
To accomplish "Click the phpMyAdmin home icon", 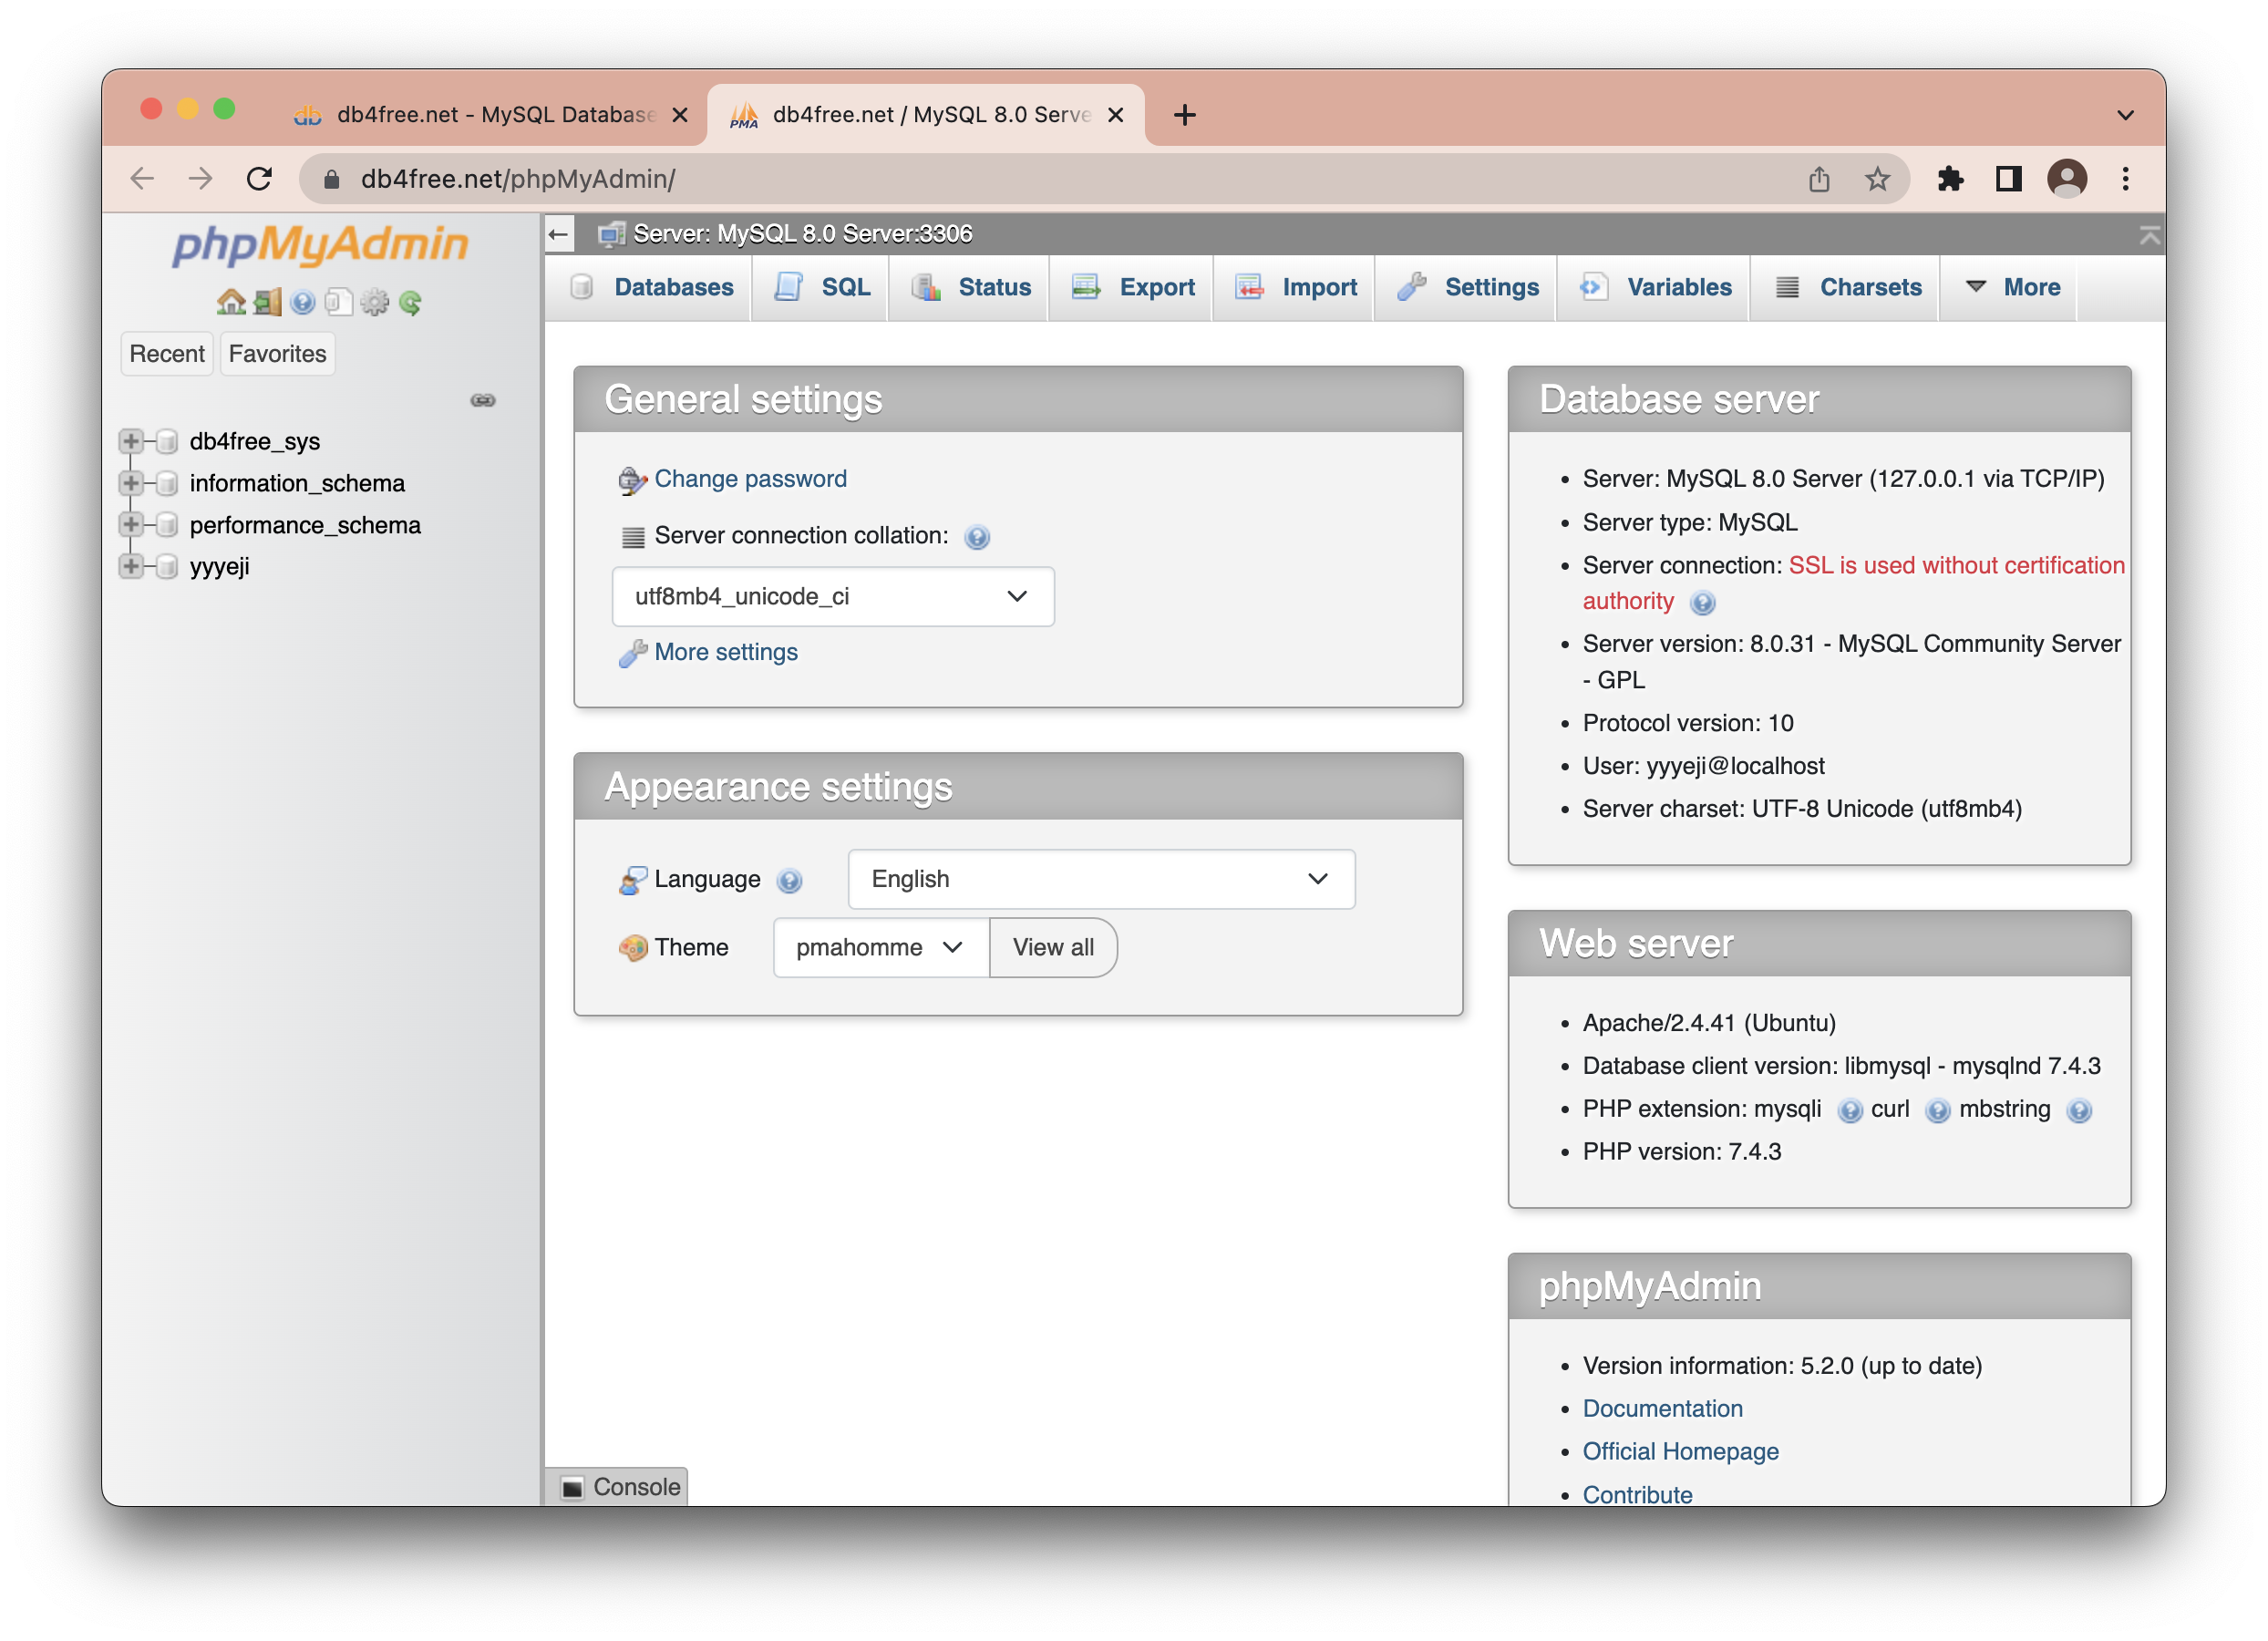I will click(231, 302).
